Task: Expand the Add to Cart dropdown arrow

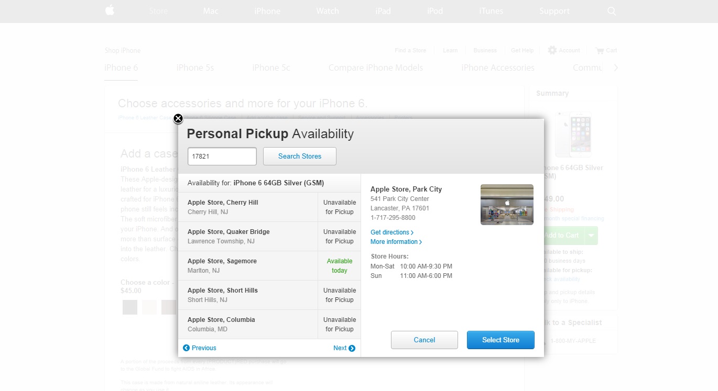Action: pyautogui.click(x=591, y=236)
